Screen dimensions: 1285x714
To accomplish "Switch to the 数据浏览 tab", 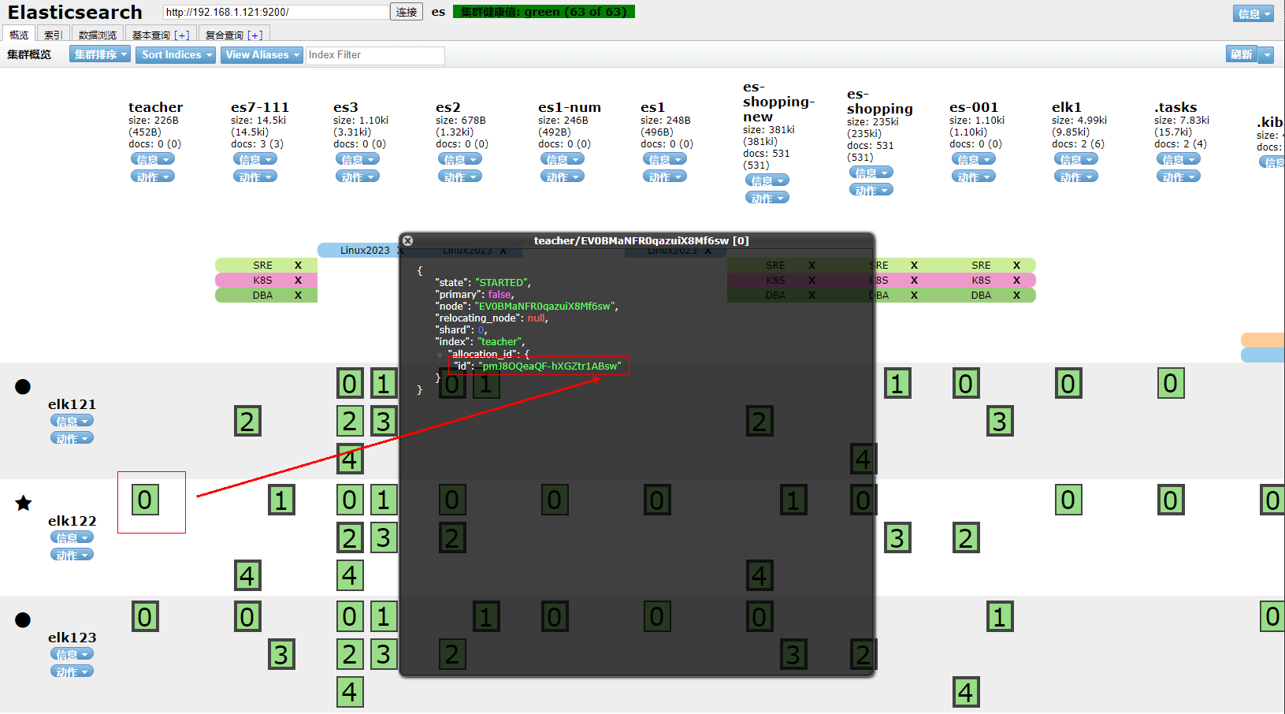I will point(97,35).
